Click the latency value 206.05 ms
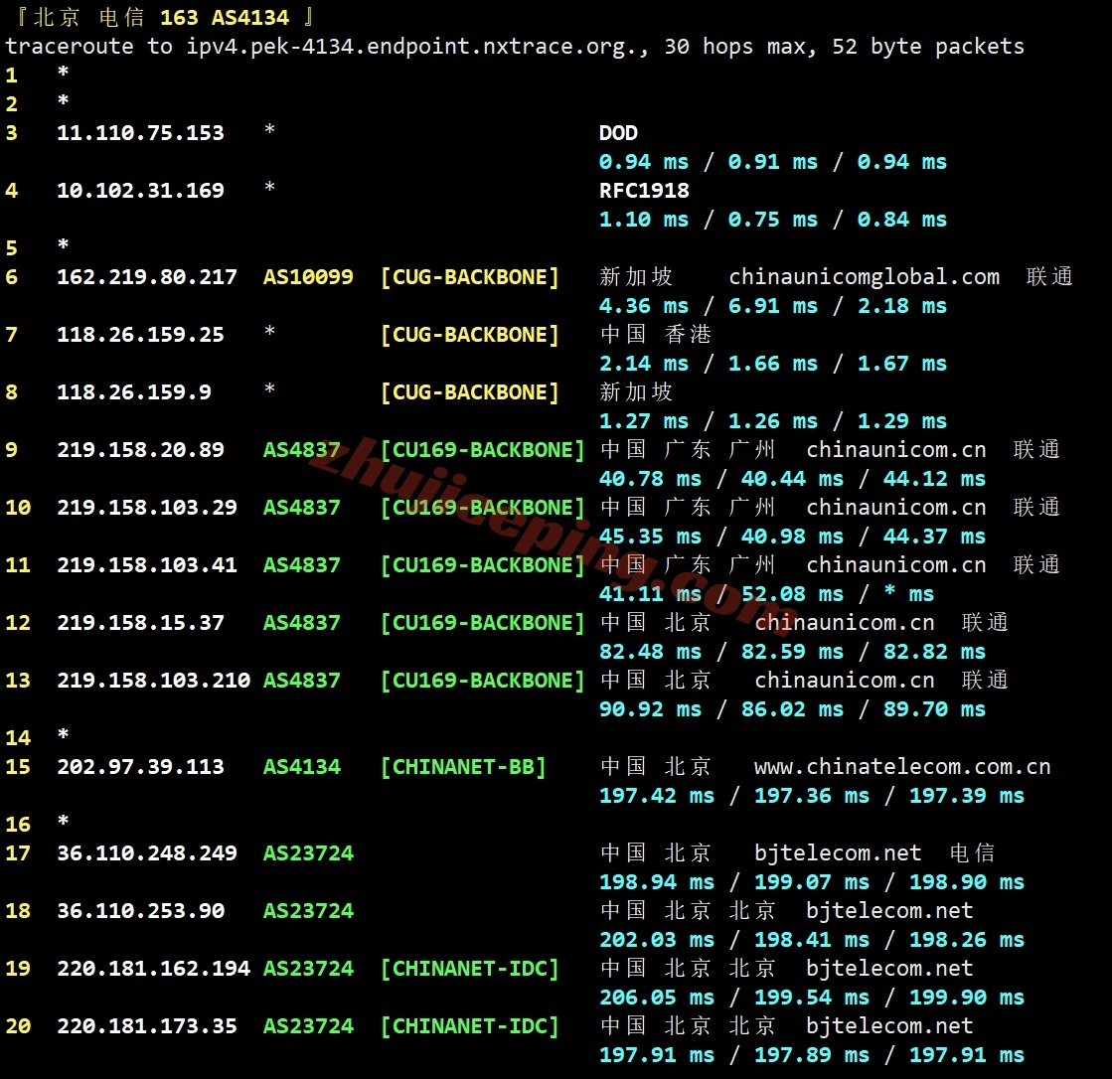Screen dimensions: 1112x1079 click(x=657, y=998)
